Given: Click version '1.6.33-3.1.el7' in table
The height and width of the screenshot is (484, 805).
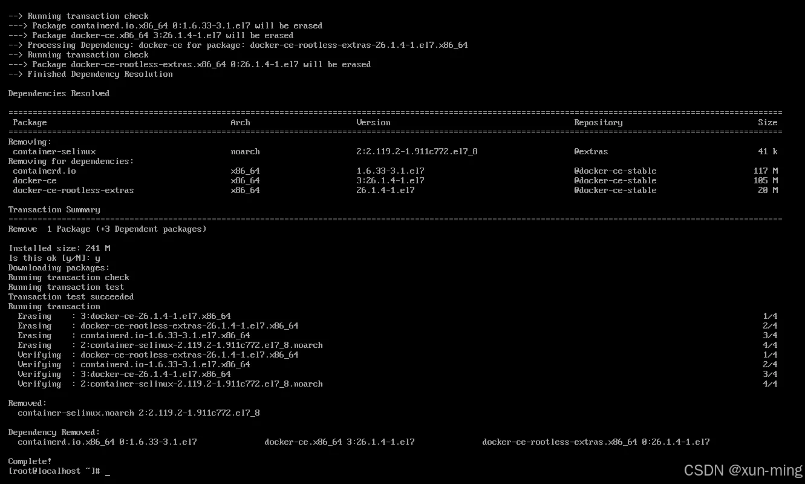Looking at the screenshot, I should click(x=390, y=171).
